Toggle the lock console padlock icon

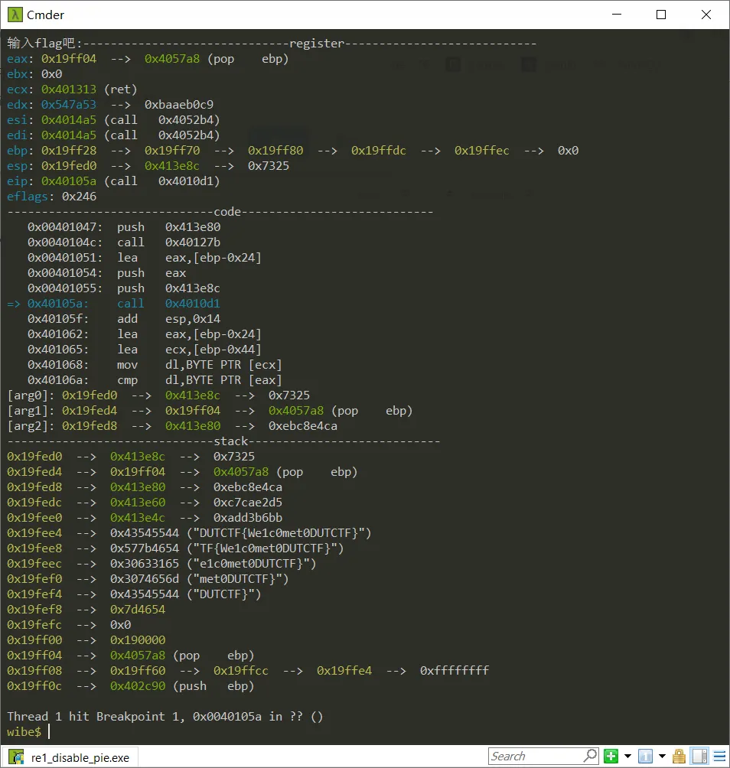coord(679,757)
